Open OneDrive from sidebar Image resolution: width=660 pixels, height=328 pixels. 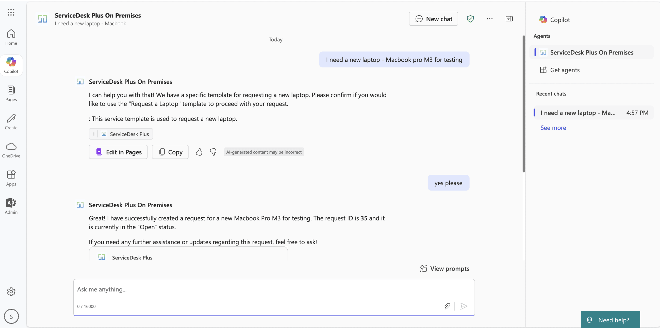pyautogui.click(x=11, y=150)
